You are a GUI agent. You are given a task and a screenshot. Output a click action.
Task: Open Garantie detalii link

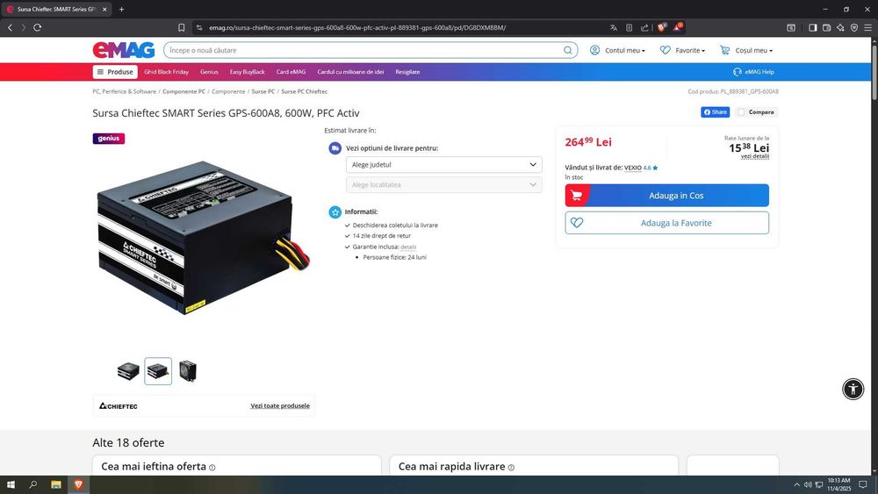[x=408, y=247]
